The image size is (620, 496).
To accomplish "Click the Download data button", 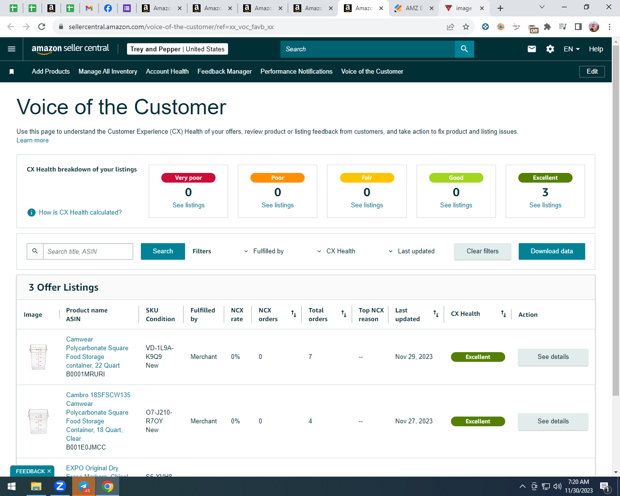I will pos(552,251).
